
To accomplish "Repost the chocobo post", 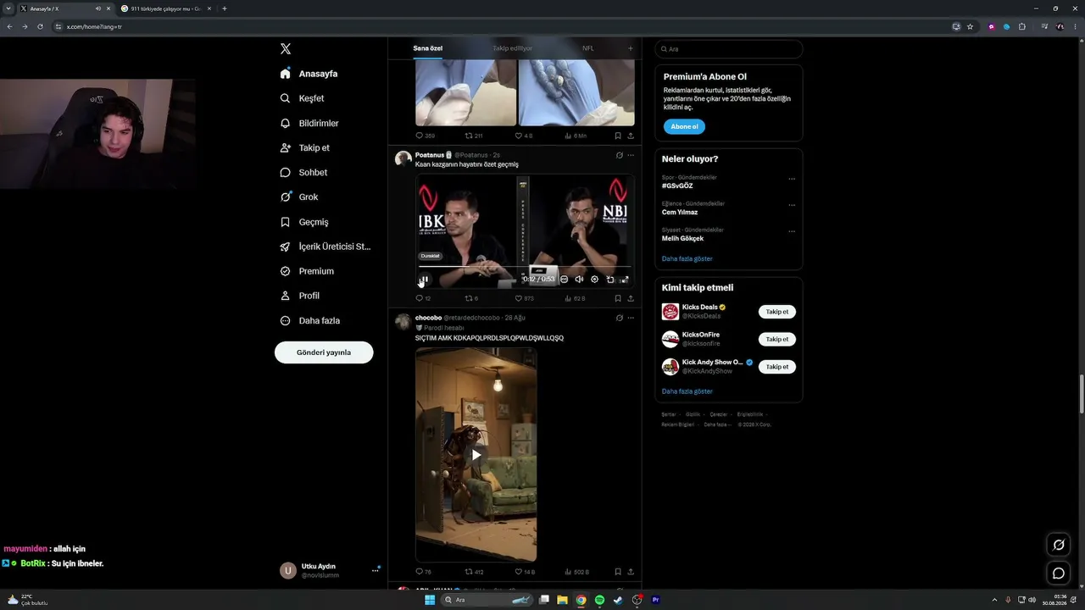I will pyautogui.click(x=474, y=572).
